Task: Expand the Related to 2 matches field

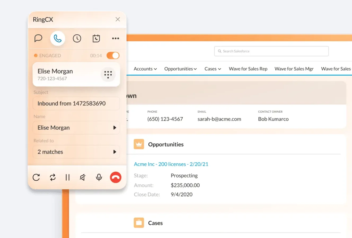Action: [x=76, y=152]
